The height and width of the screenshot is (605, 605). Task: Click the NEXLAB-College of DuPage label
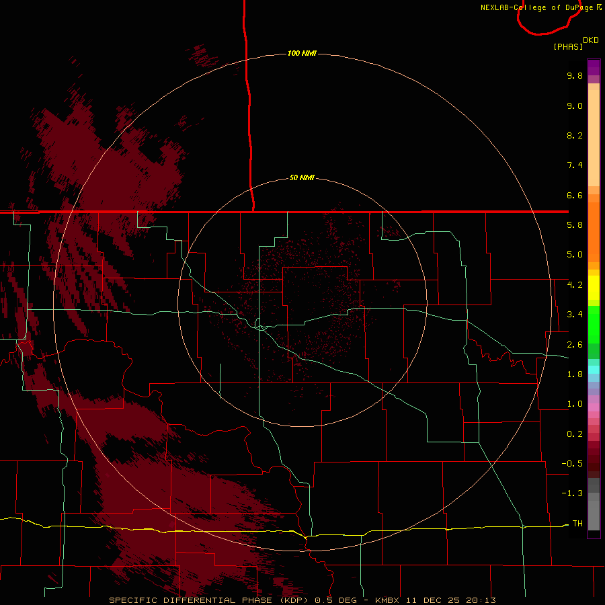point(538,7)
